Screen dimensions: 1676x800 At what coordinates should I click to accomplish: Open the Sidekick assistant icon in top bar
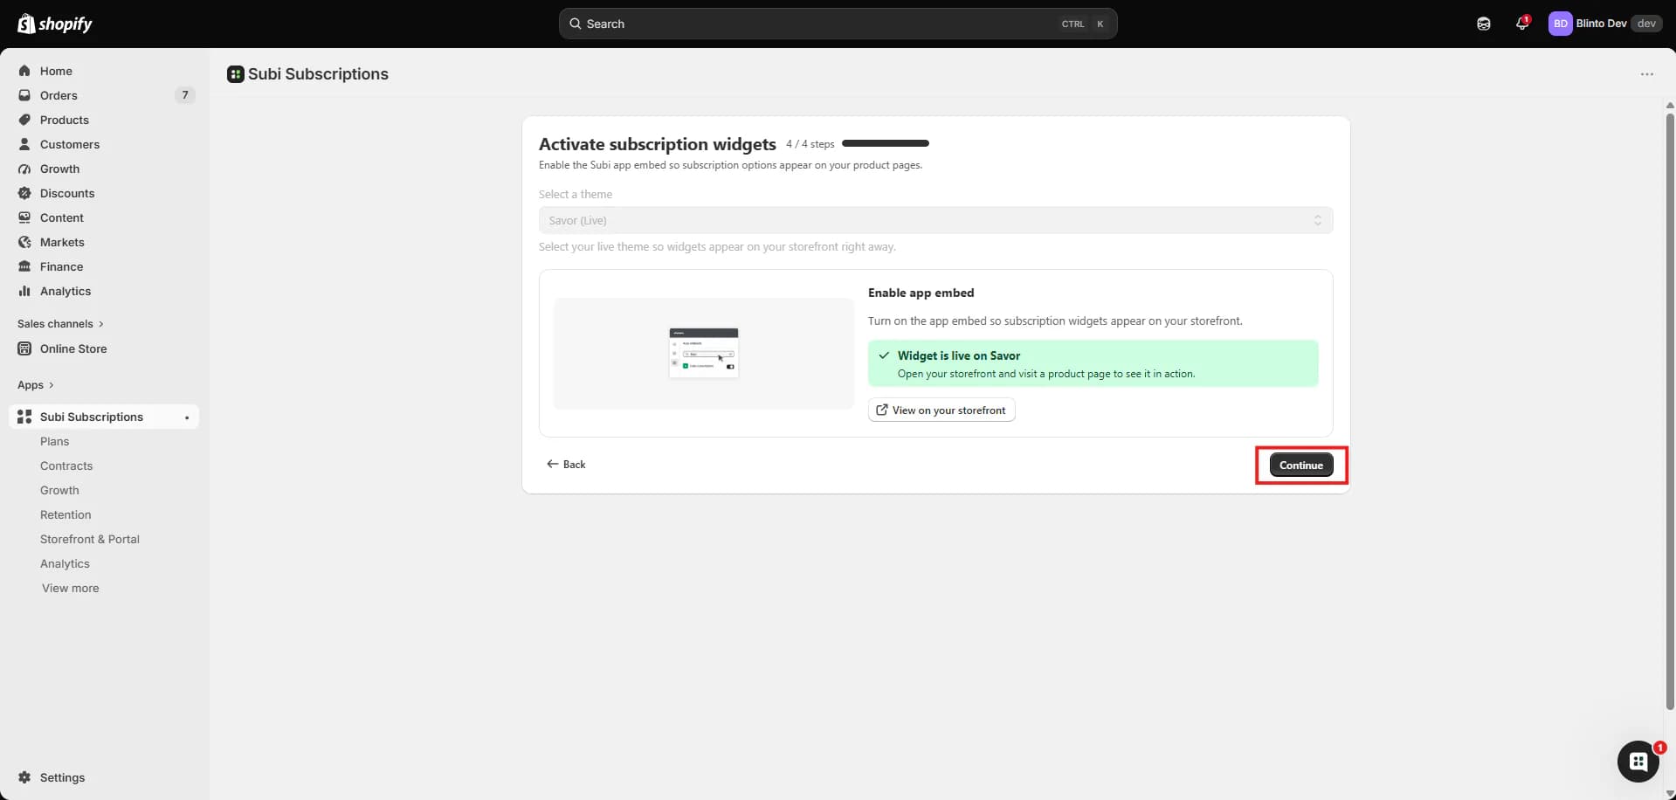1484,24
